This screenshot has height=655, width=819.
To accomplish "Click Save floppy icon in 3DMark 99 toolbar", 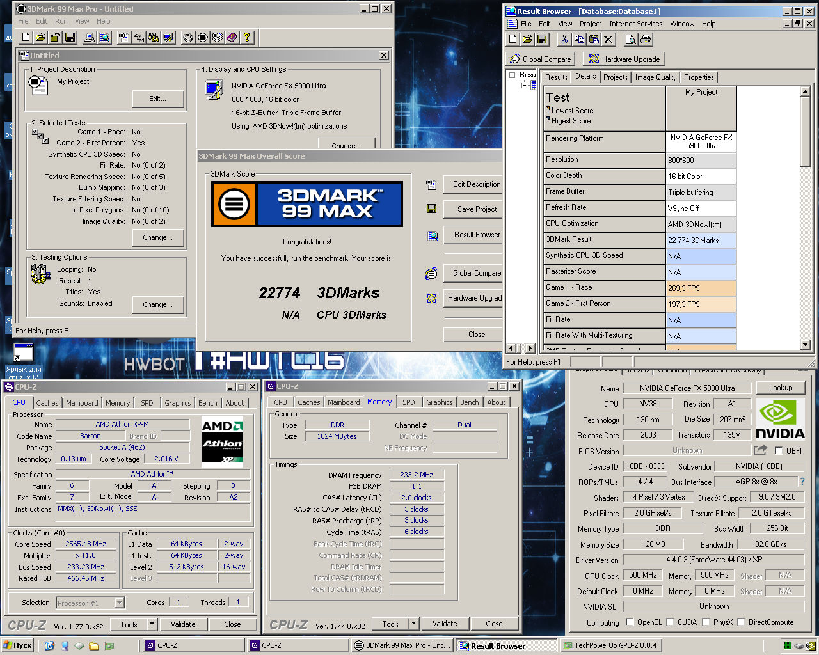I will (x=70, y=38).
